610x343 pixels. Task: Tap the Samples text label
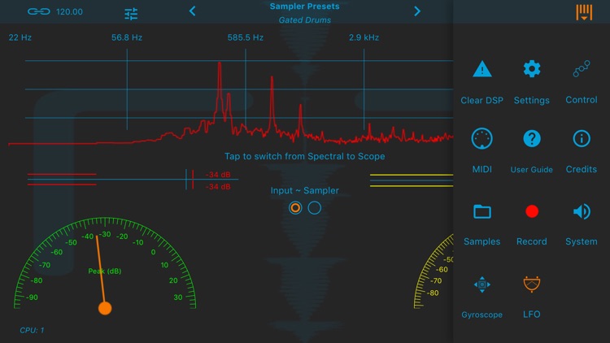tap(482, 241)
